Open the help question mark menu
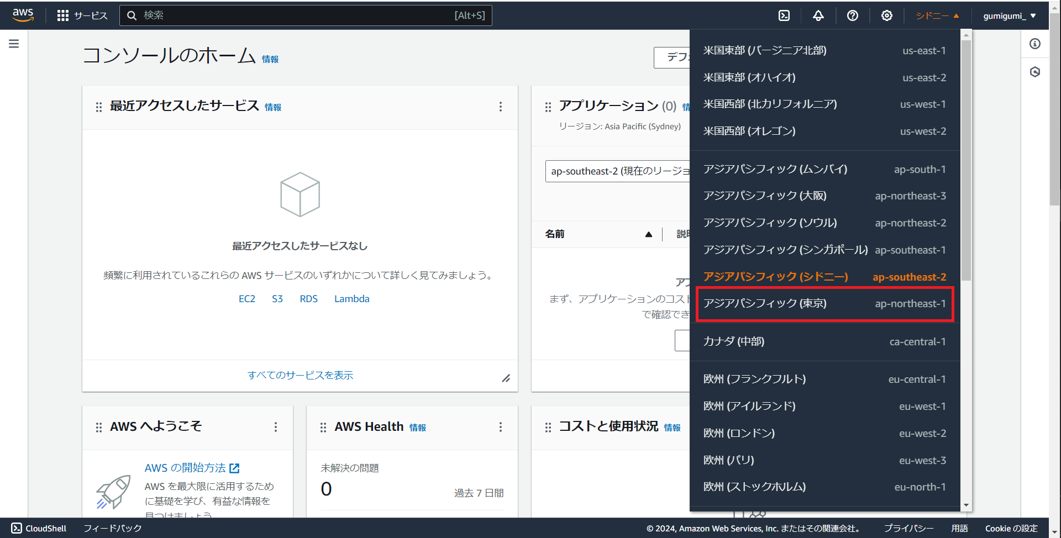The width and height of the screenshot is (1061, 538). pos(852,15)
